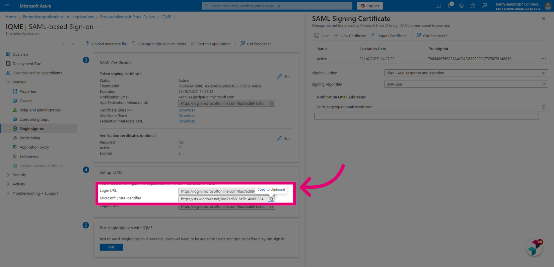Open Enterprise applications breadcrumb link
Image resolution: width=554 pixels, height=267 pixels.
(58, 17)
